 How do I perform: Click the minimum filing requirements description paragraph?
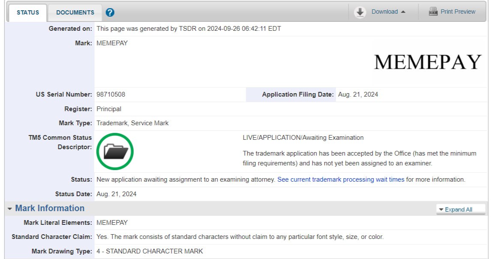359,158
